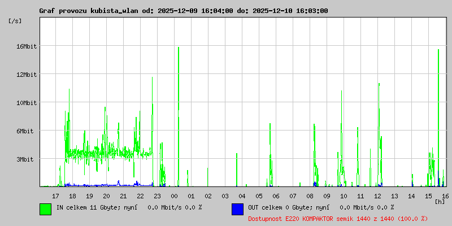Click the '[h]' hour unit label
The height and width of the screenshot is (226, 452).
440,201
